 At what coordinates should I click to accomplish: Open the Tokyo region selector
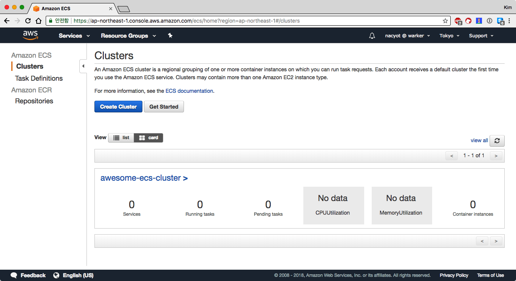click(x=449, y=36)
